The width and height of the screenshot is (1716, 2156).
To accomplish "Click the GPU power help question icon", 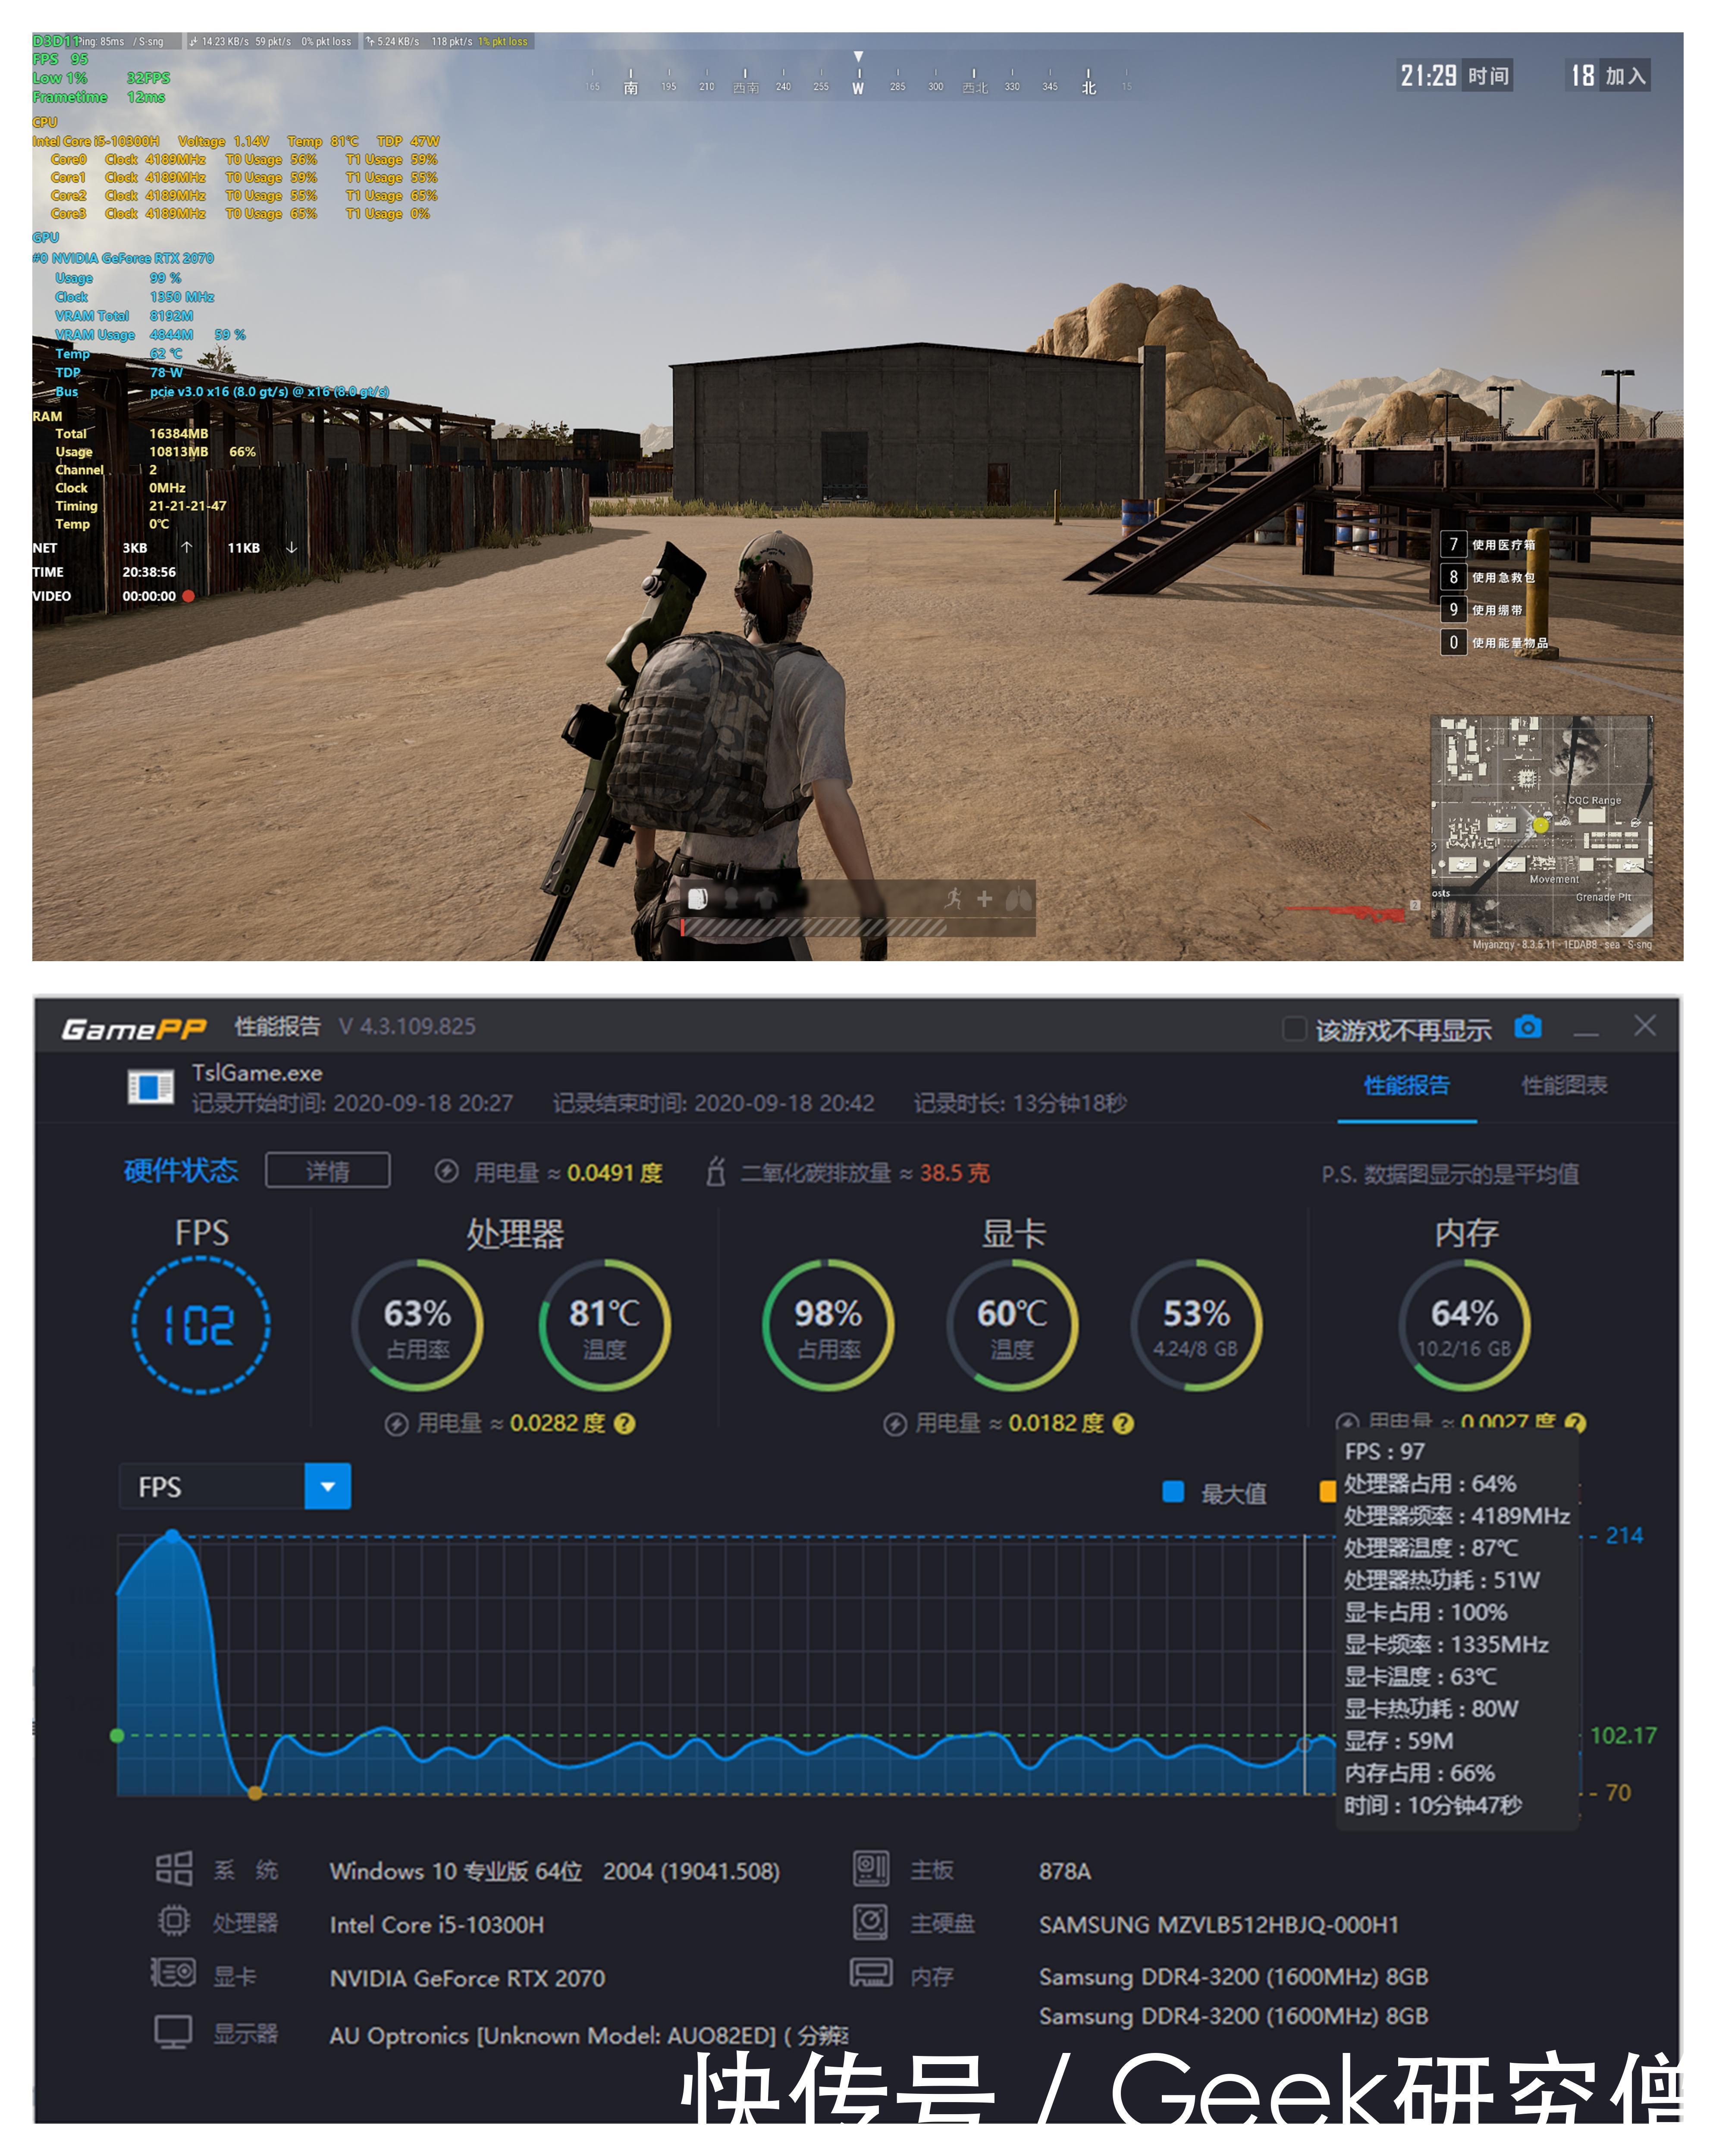I will pos(1123,1423).
